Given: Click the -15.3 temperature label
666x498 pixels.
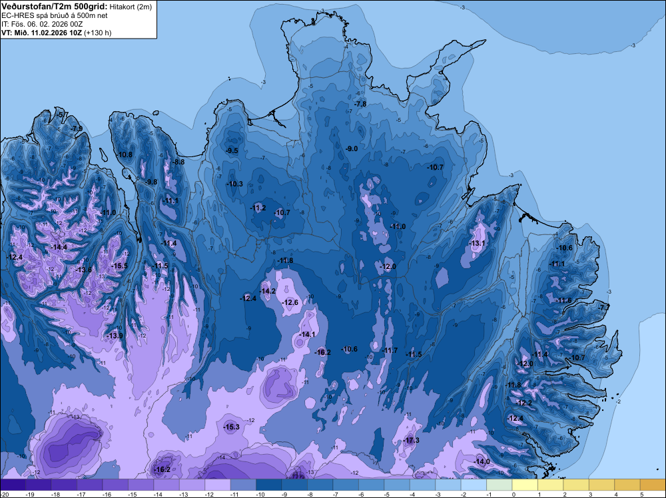Looking at the screenshot, I should [232, 427].
